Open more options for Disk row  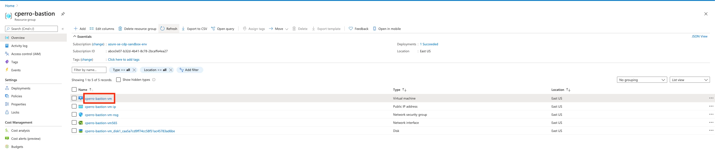[711, 131]
